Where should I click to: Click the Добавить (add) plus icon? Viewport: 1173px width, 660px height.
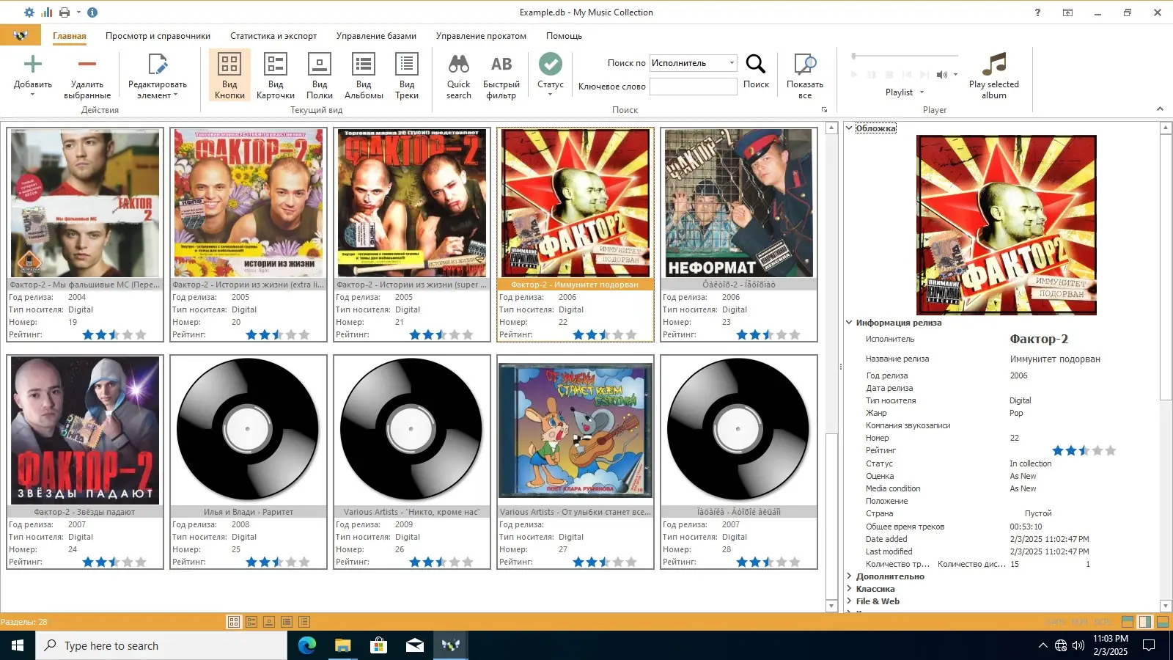(33, 65)
